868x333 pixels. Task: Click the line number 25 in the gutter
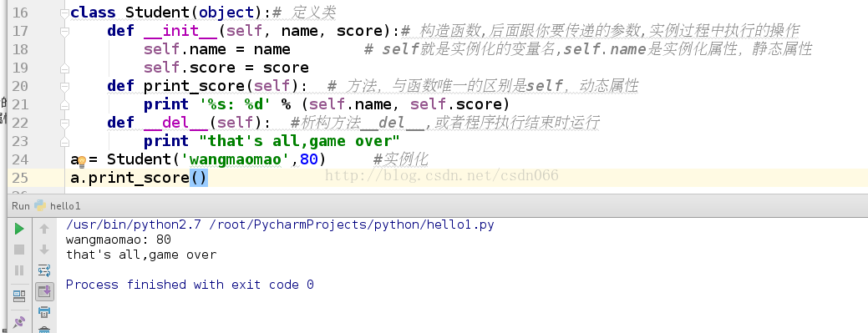point(20,178)
